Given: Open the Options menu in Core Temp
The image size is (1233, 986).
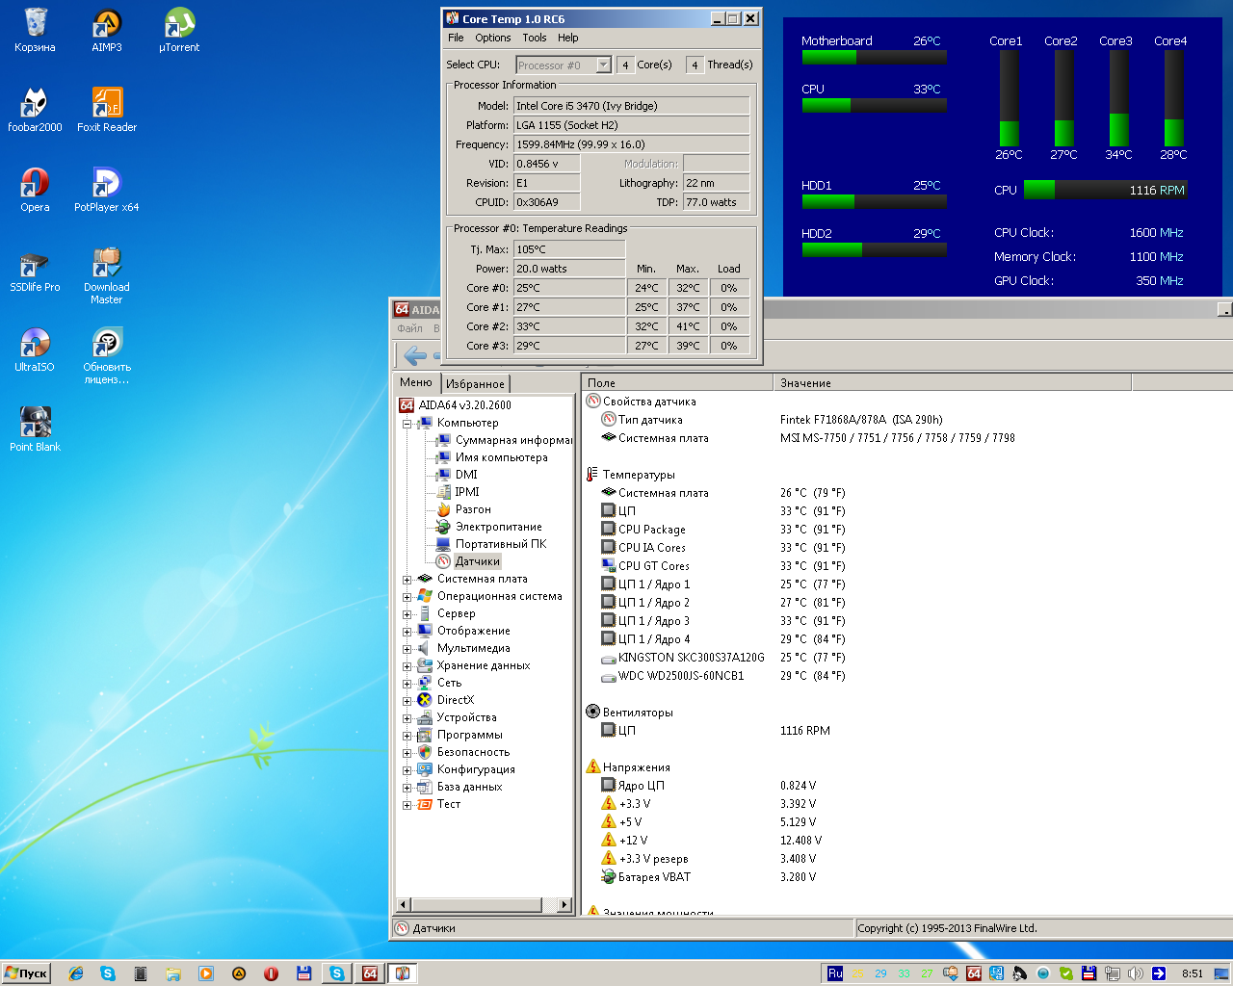Looking at the screenshot, I should (493, 38).
